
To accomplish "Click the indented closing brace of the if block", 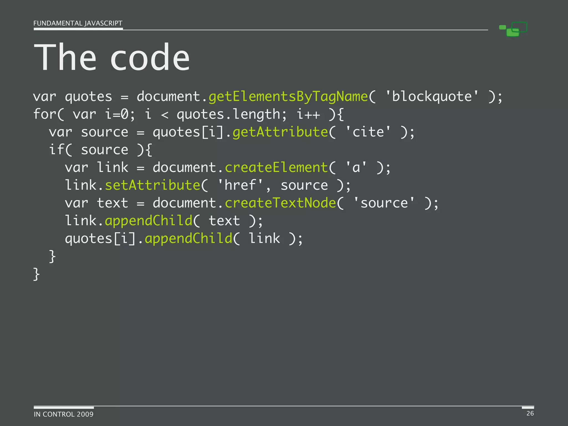I will click(x=52, y=256).
